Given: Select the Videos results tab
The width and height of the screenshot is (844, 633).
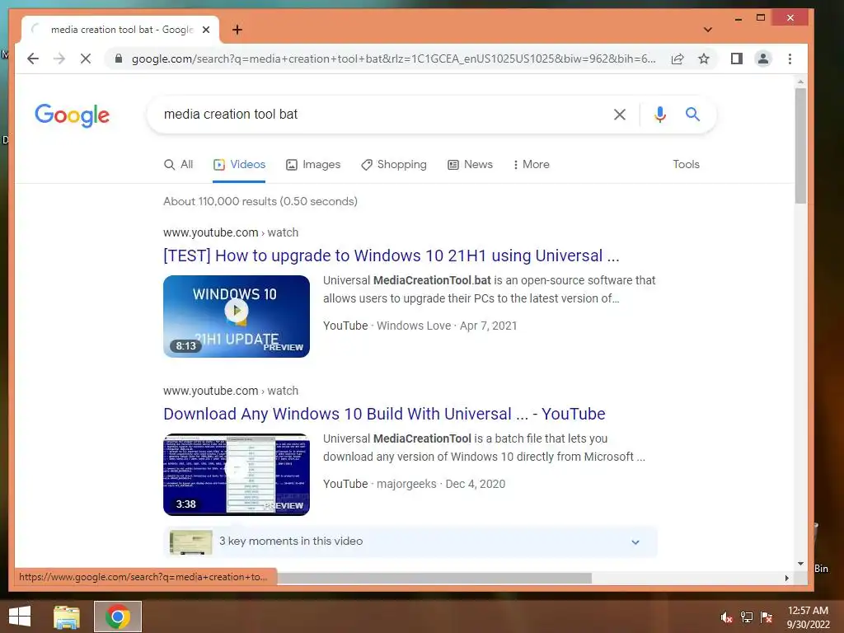Looking at the screenshot, I should tap(239, 164).
